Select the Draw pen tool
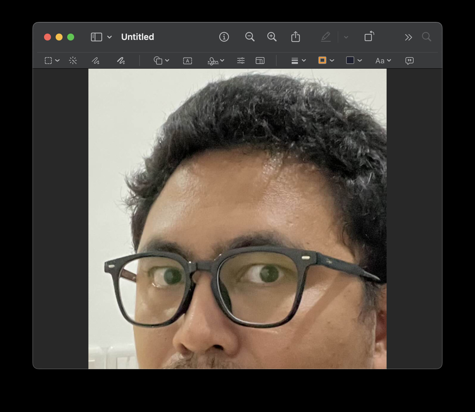Image resolution: width=475 pixels, height=412 pixels. [x=121, y=60]
